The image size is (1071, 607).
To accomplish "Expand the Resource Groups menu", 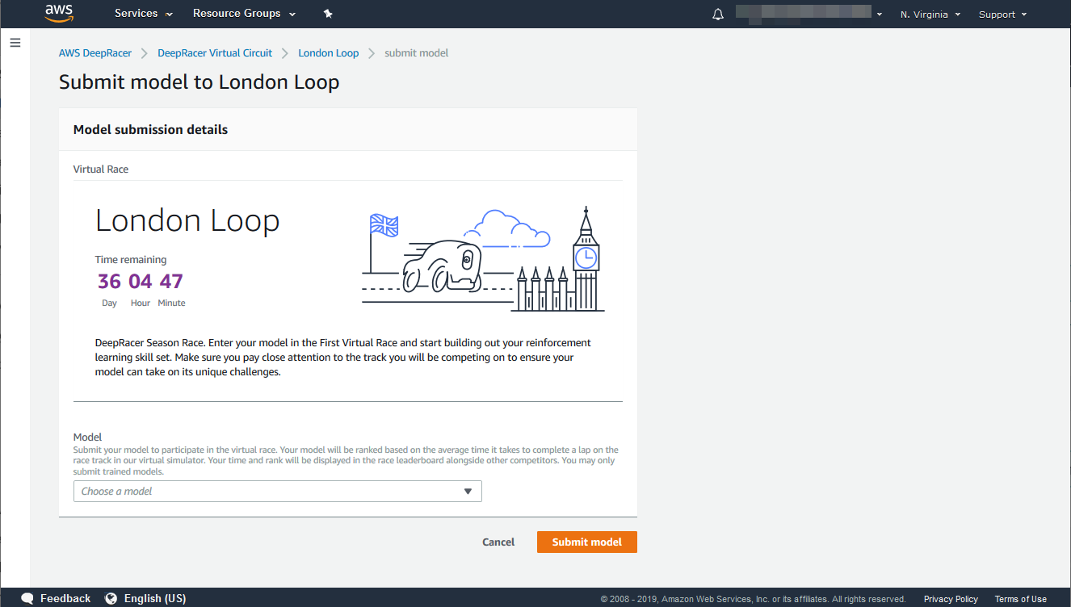I will (x=244, y=14).
